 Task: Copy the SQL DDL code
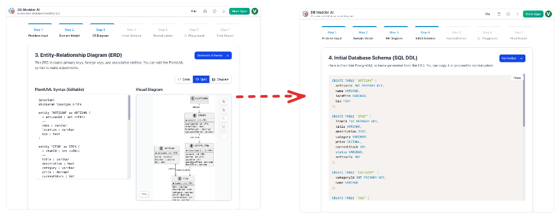[x=517, y=78]
